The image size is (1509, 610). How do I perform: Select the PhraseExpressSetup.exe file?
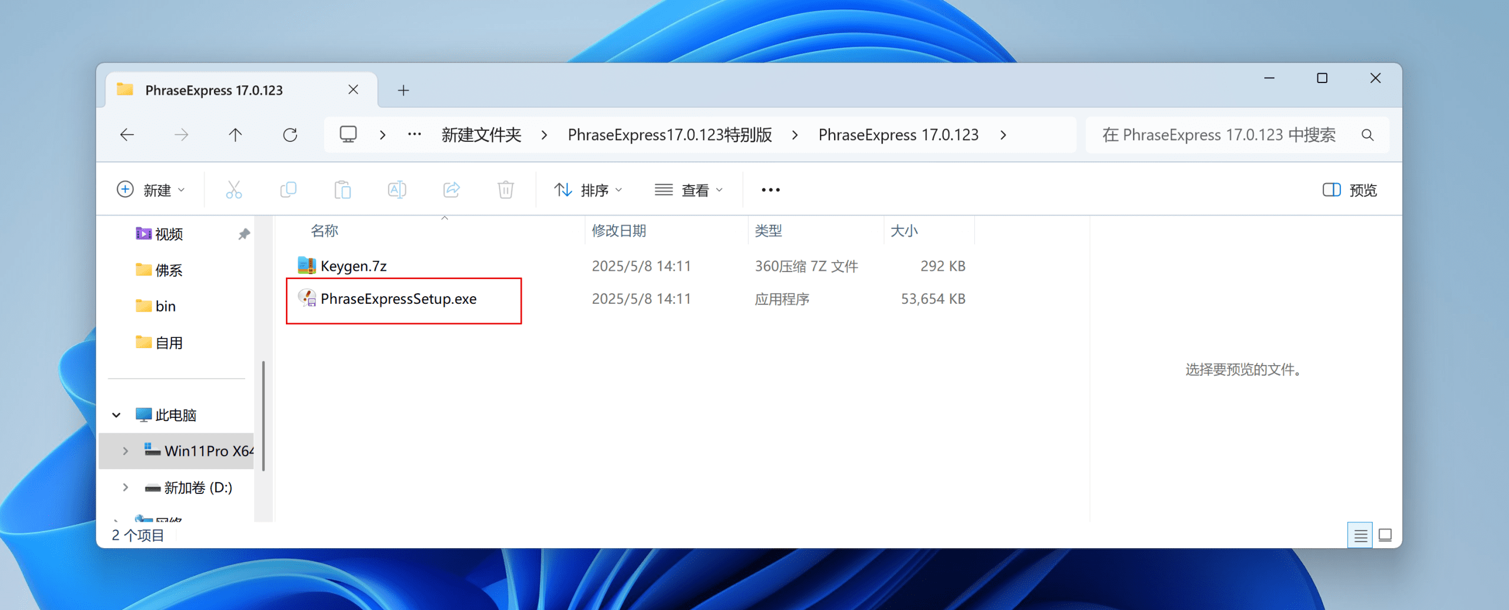tap(398, 299)
